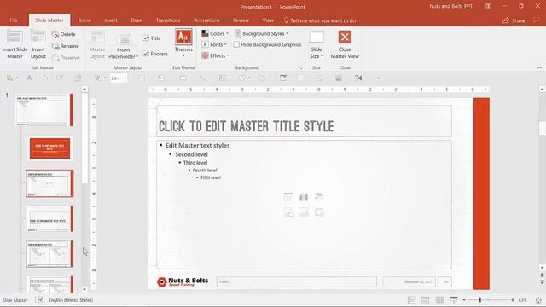The image size is (546, 307).
Task: Click the 63% zoom level
Action: (523, 299)
